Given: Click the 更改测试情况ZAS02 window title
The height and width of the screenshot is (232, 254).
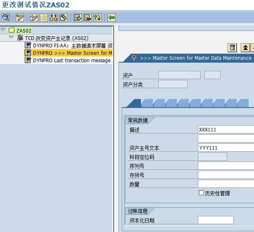Looking at the screenshot, I should coord(36,5).
